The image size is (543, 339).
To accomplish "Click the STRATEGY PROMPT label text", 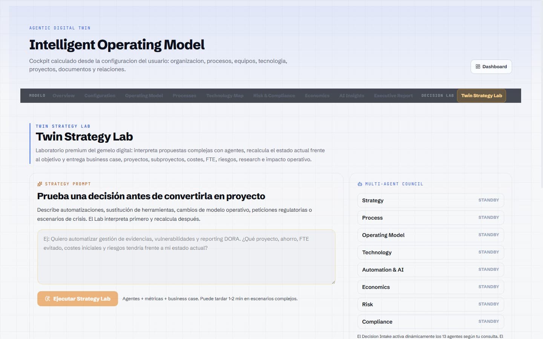I will (68, 184).
